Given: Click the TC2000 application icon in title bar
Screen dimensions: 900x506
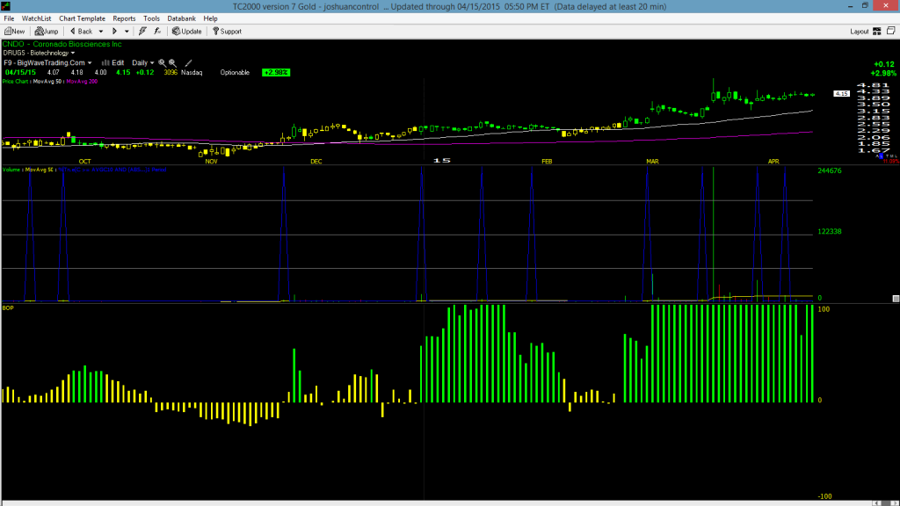Looking at the screenshot, I should (6, 6).
